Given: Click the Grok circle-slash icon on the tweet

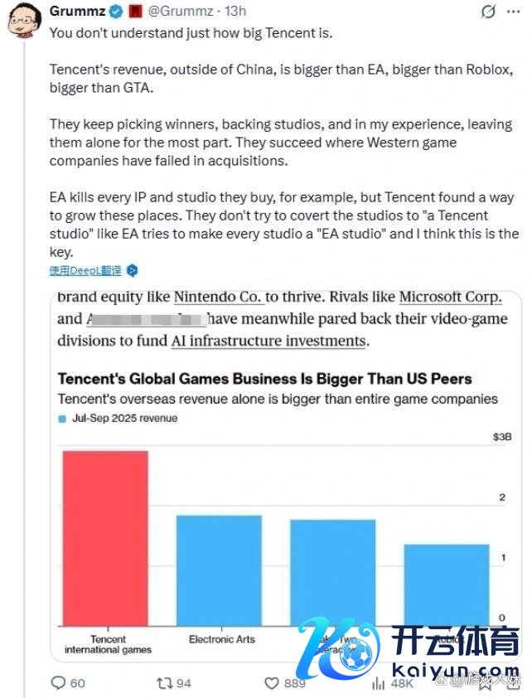Looking at the screenshot, I should click(488, 12).
